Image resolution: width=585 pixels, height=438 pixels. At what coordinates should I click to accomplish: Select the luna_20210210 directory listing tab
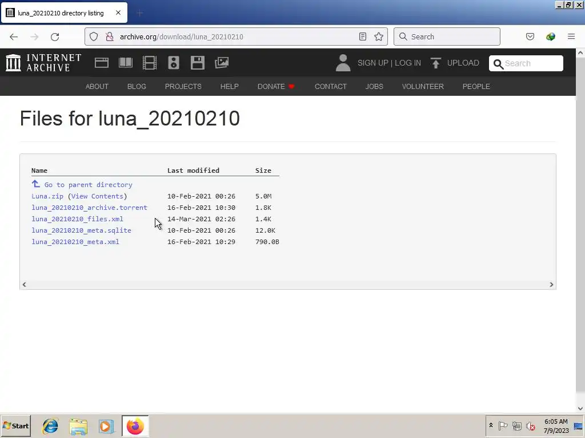point(64,13)
